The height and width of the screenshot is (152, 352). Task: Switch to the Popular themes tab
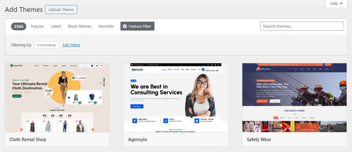point(37,26)
